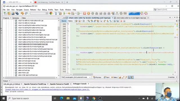The width and height of the screenshot is (180, 101).
Task: Click the Shift Line Left icon
Action: coord(114,21)
